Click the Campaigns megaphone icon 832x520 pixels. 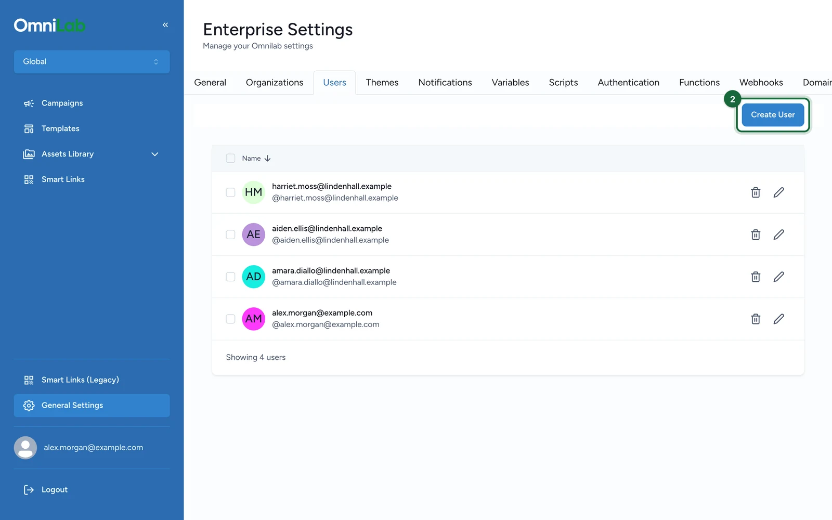click(29, 103)
